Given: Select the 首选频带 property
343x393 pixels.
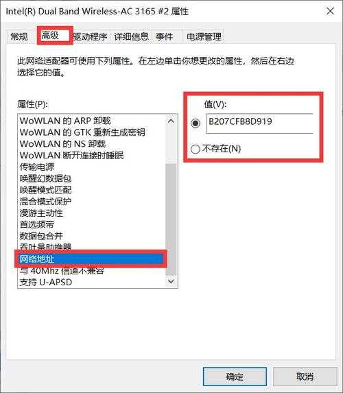Looking at the screenshot, I should [x=37, y=224].
